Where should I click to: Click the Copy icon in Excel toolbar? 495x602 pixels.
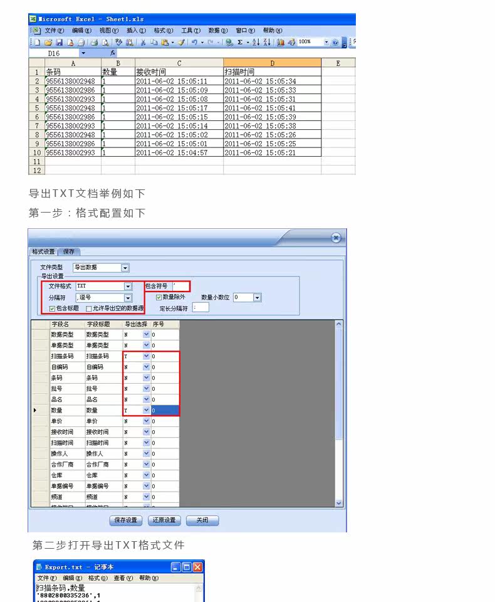(x=154, y=42)
